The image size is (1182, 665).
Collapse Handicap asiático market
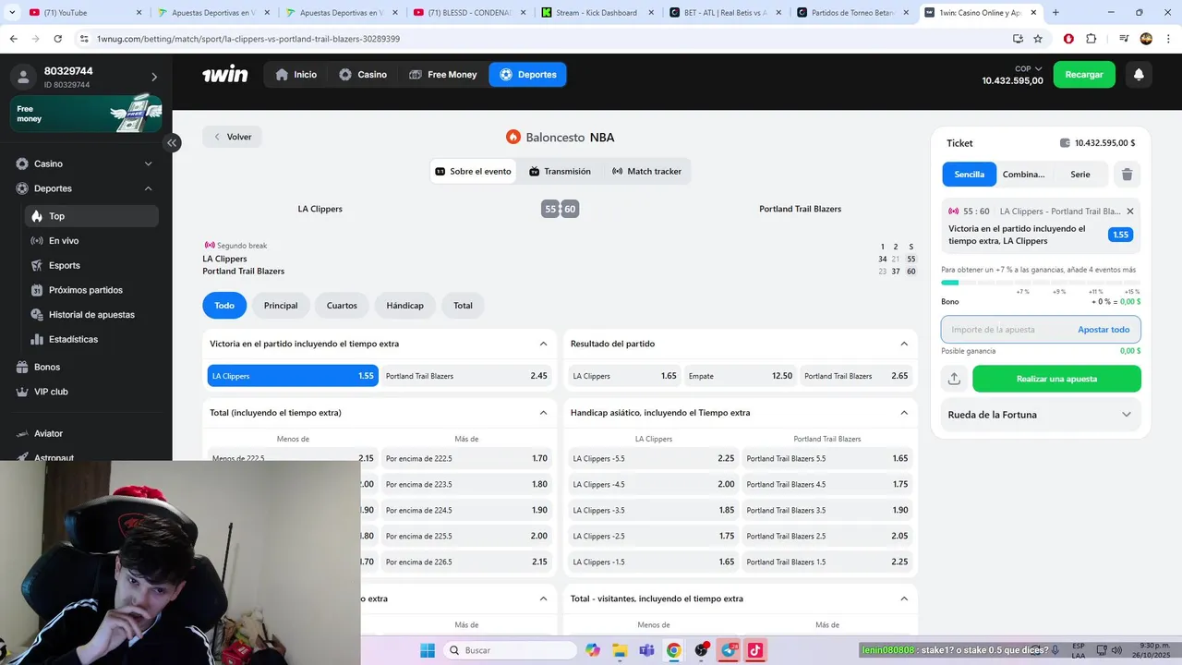[904, 413]
